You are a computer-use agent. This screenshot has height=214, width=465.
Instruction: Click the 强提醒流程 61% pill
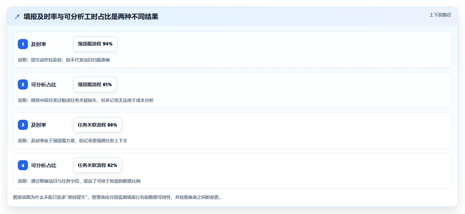click(95, 84)
